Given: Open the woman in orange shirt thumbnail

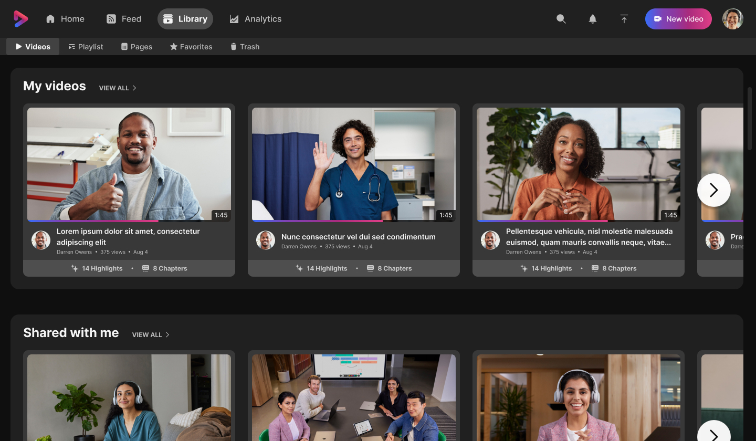Looking at the screenshot, I should [x=579, y=164].
